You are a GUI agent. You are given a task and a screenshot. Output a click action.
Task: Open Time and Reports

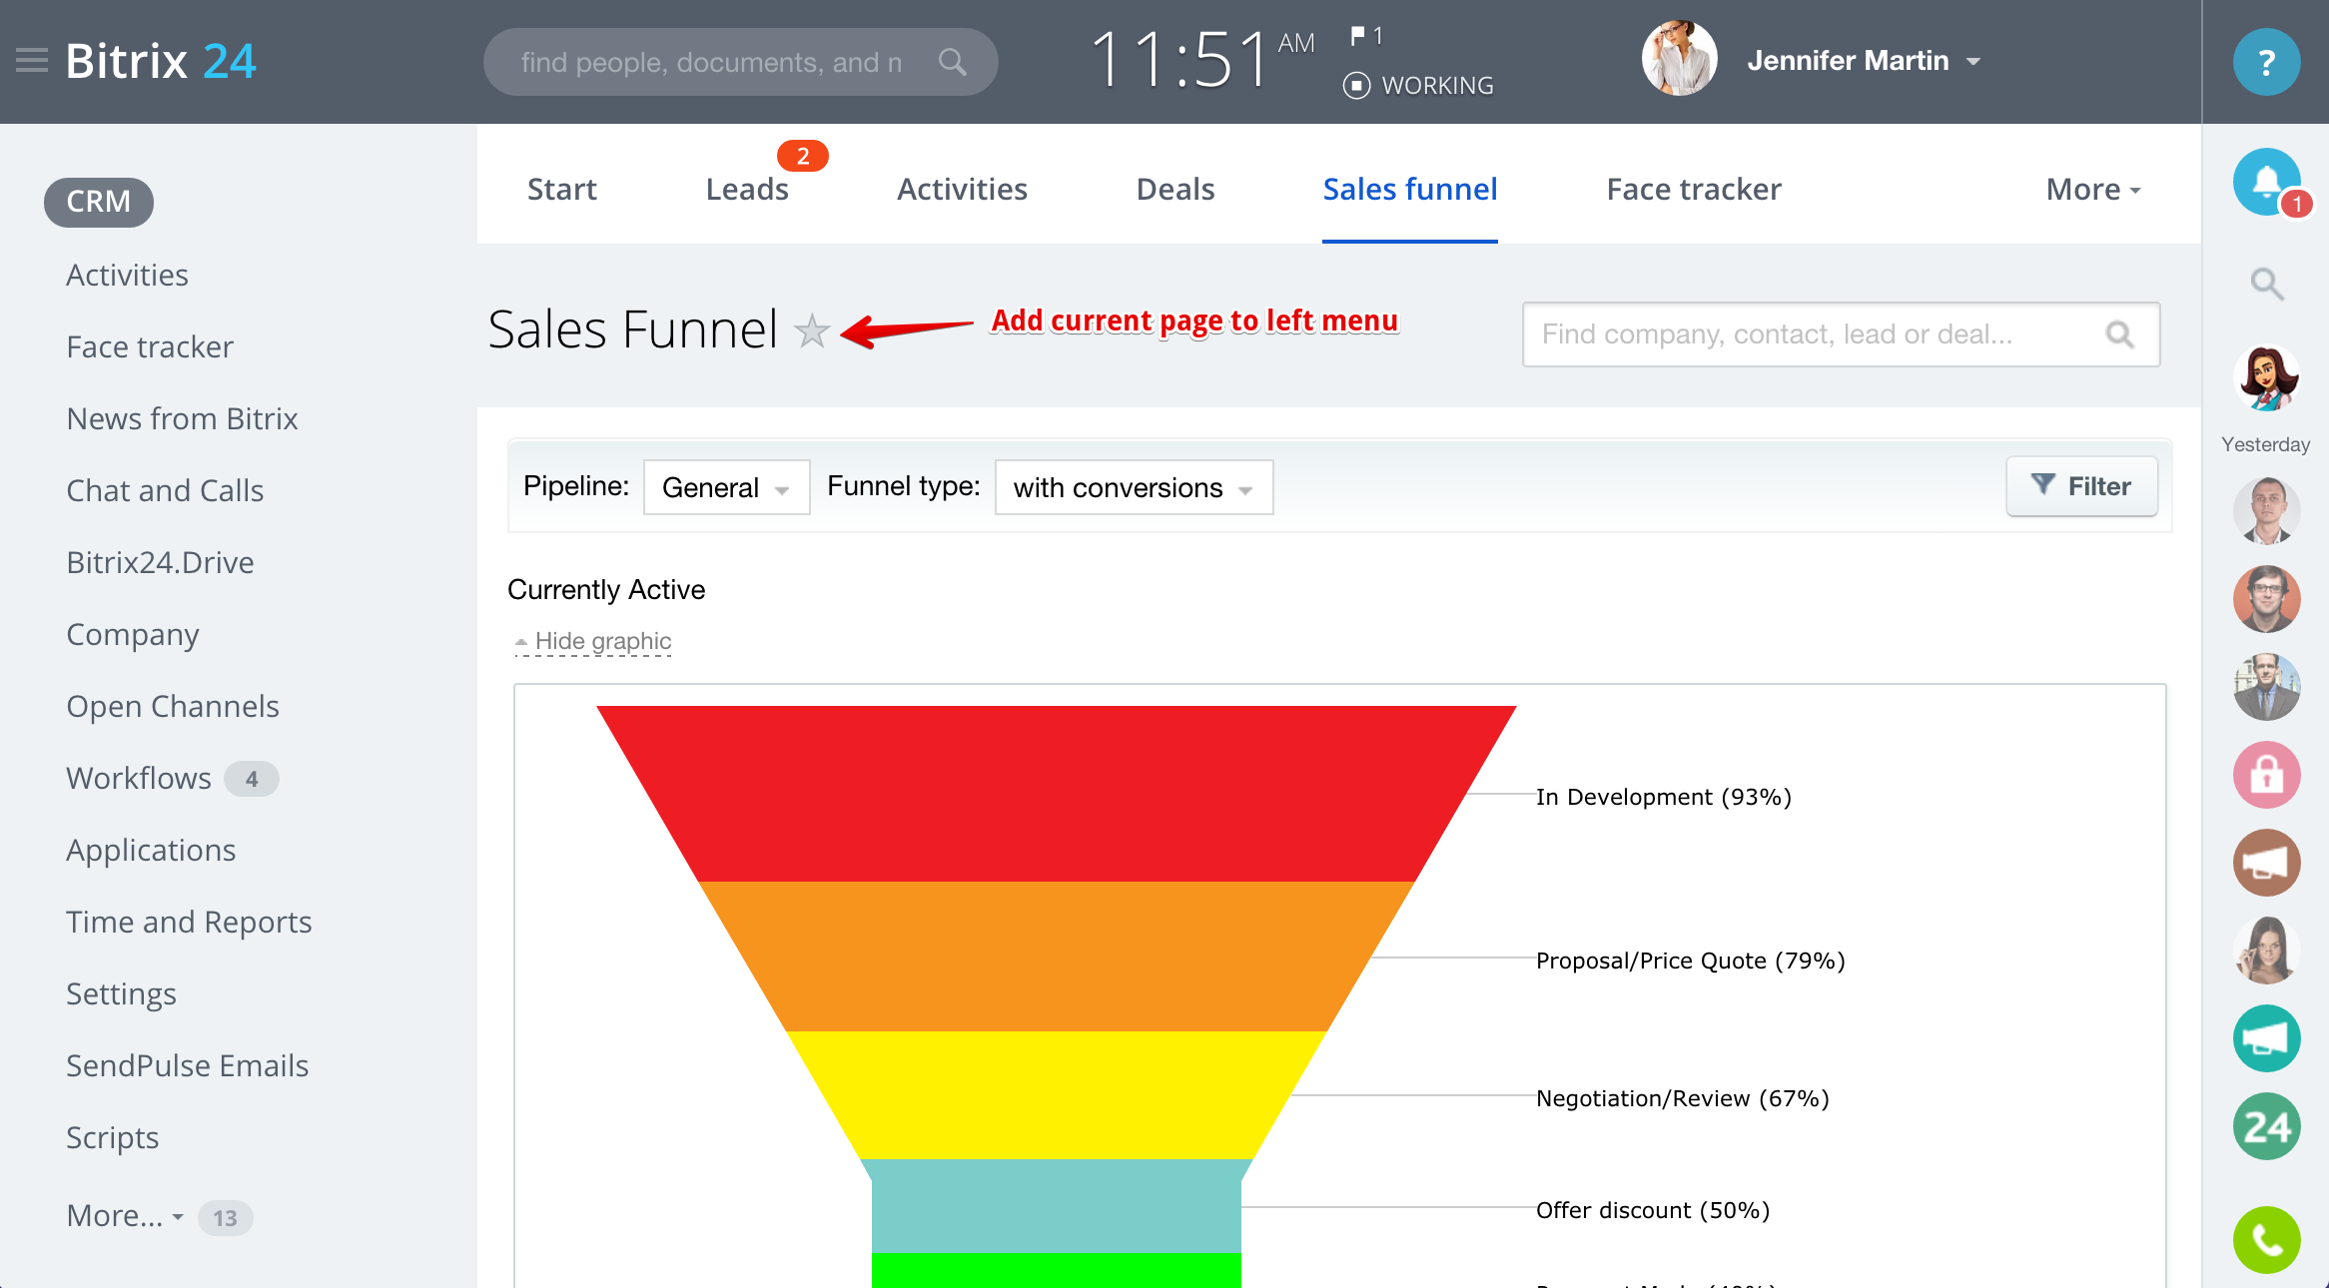click(189, 923)
